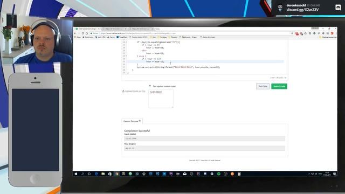Open the Windows Start menu

(76, 174)
